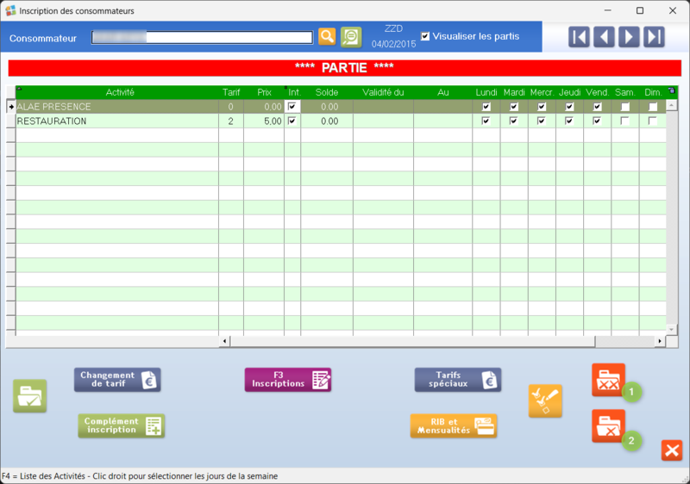690x484 pixels.
Task: Toggle Int. checkbox for RESTAURATION row
Action: [x=292, y=121]
